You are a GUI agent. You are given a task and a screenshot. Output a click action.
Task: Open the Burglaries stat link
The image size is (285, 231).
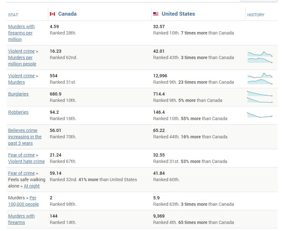pos(18,94)
